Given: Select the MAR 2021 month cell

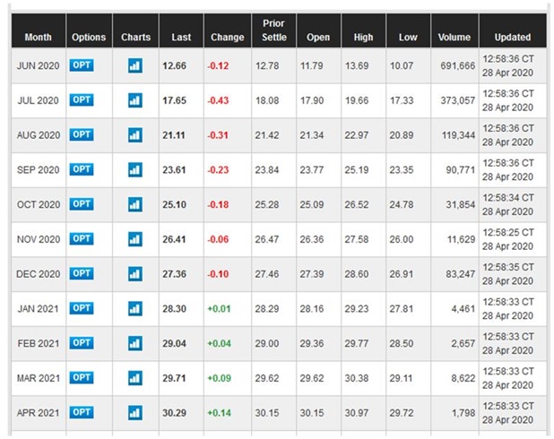Looking at the screenshot, I should tap(39, 378).
